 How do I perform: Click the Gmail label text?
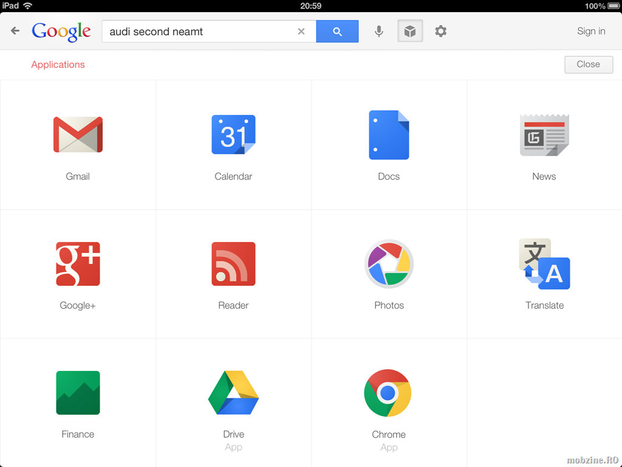coord(78,176)
